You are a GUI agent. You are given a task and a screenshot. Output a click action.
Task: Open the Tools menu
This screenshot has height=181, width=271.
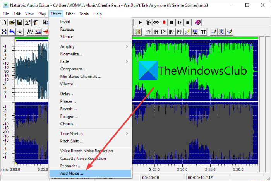(84, 14)
